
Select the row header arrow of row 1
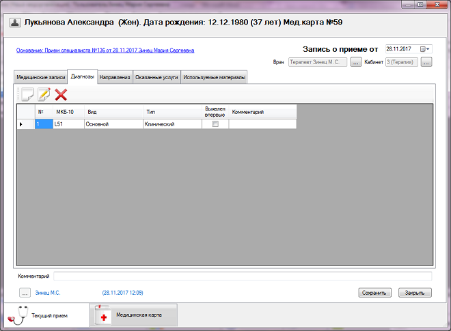click(26, 124)
